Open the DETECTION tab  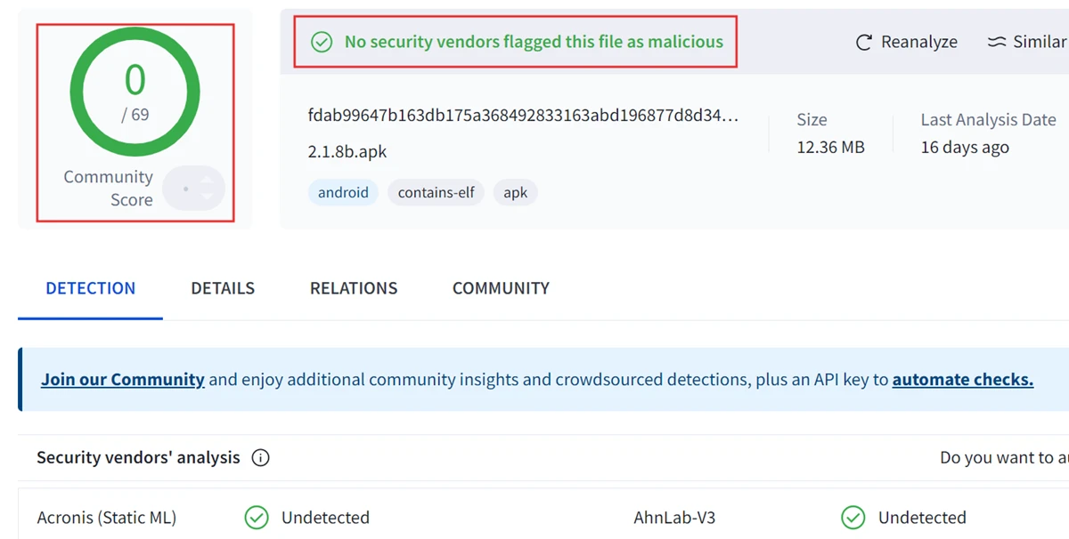91,288
